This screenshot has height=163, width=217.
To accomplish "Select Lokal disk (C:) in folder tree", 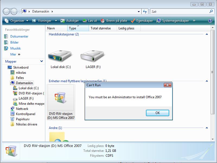I will pyautogui.click(x=29, y=88).
